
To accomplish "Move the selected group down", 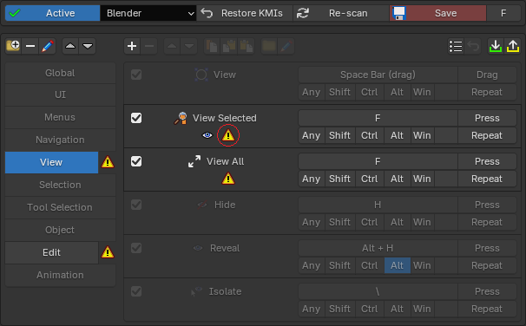I will (x=88, y=46).
